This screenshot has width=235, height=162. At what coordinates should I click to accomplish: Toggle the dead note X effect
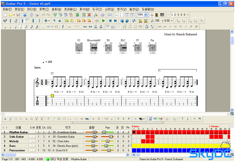coord(5,119)
